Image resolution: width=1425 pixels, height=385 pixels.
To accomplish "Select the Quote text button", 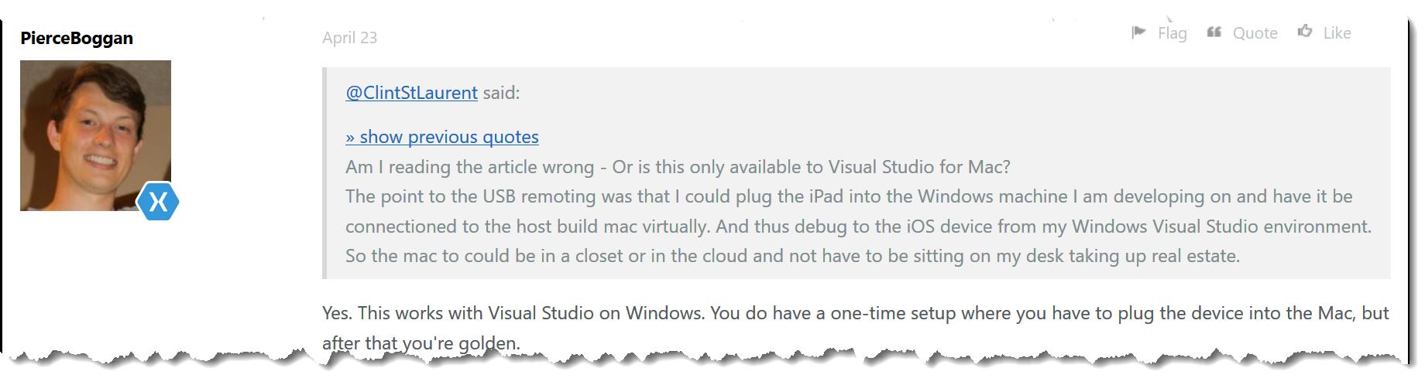I will click(x=1255, y=32).
